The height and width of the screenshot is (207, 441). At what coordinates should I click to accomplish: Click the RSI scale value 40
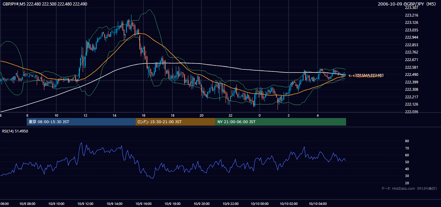(407, 169)
